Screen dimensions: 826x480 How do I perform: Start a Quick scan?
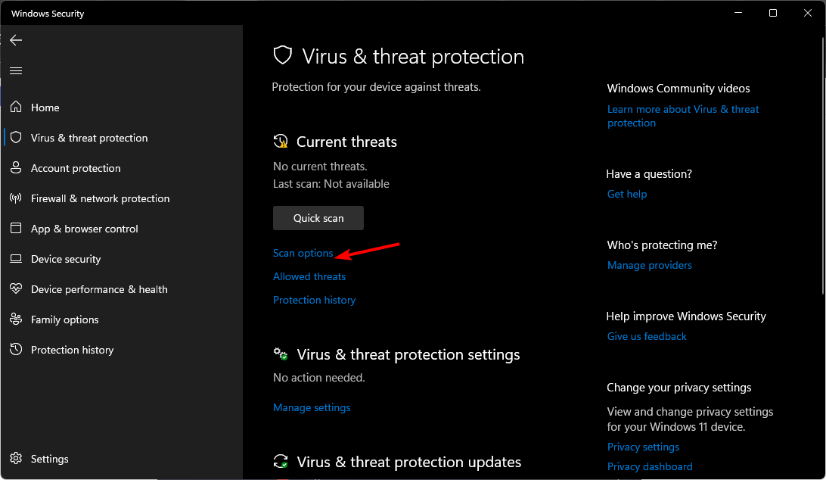click(318, 218)
